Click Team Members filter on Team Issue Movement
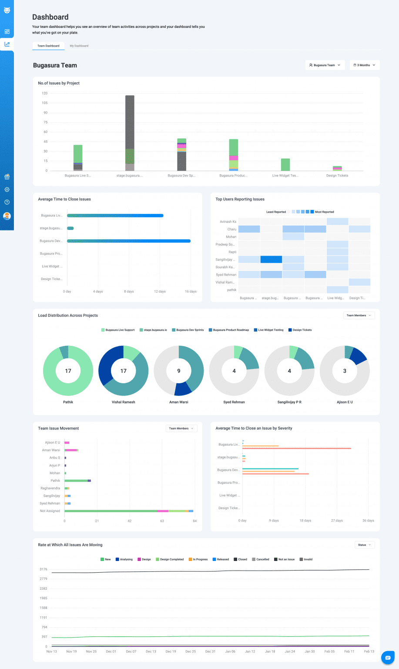The width and height of the screenshot is (399, 669). [x=181, y=428]
